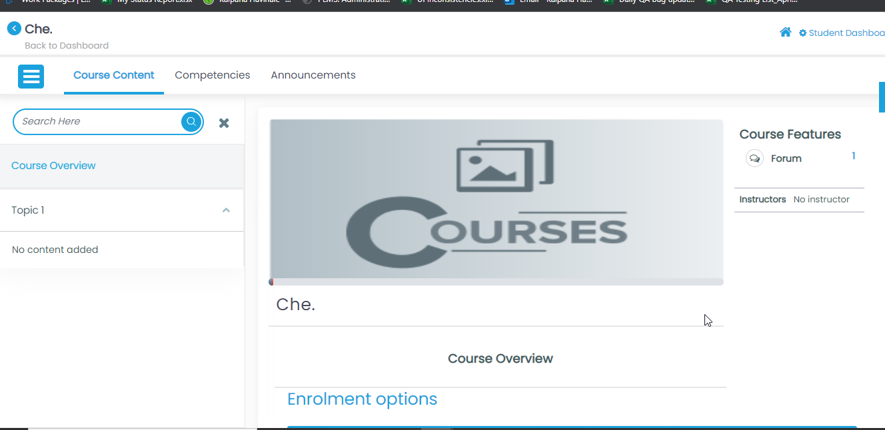This screenshot has height=430, width=885.
Task: Click the course progress bar below banner
Action: tap(496, 282)
